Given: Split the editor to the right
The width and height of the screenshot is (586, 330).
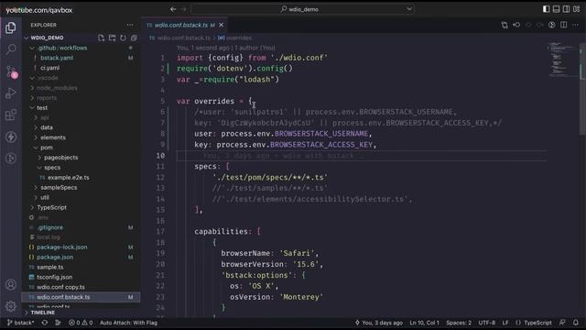Looking at the screenshot, I should [564, 25].
